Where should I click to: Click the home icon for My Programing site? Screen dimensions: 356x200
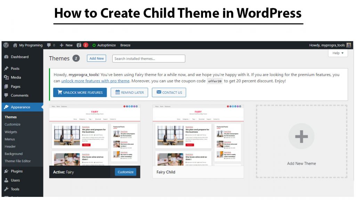tap(15, 45)
